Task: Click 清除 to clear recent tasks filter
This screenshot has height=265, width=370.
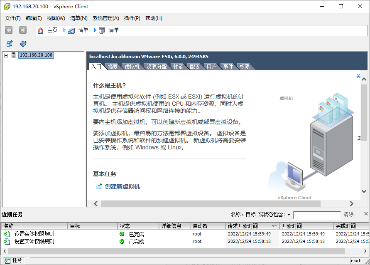Action: (349, 215)
